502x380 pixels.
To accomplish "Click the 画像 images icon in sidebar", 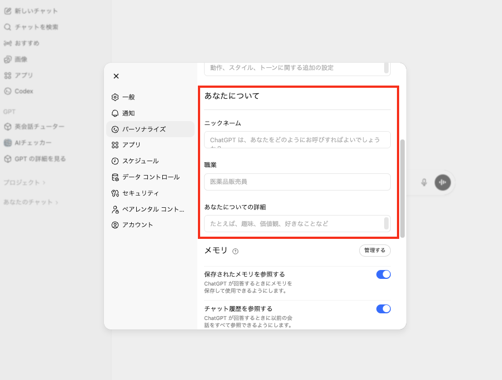I will click(x=8, y=59).
